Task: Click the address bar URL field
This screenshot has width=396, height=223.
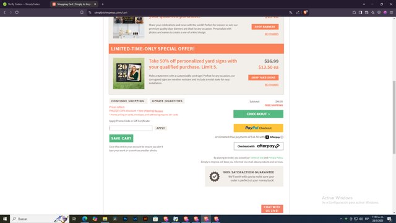Action: click(187, 12)
